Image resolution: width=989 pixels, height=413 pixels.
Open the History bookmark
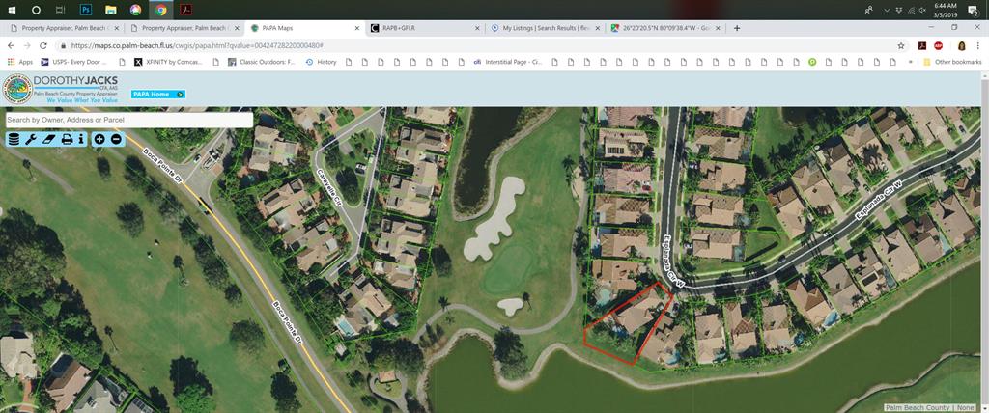point(321,62)
